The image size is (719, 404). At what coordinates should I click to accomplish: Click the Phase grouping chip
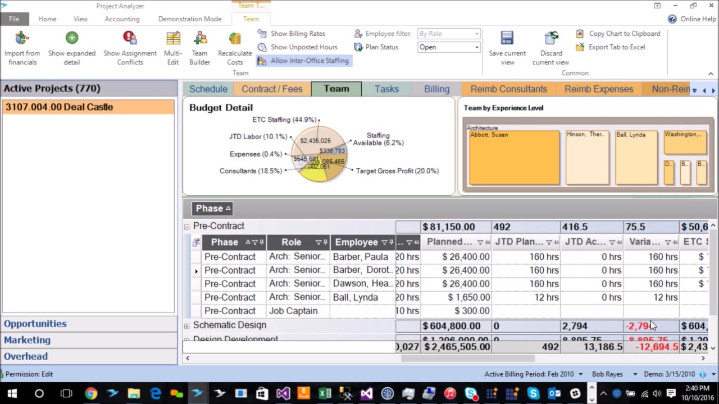tap(213, 208)
